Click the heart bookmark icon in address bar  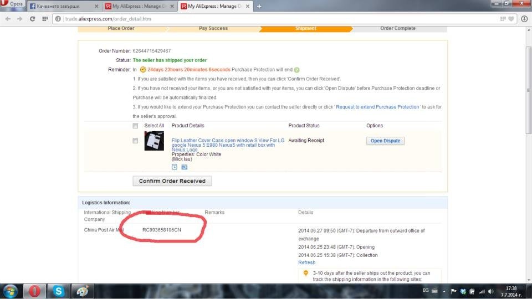point(511,18)
